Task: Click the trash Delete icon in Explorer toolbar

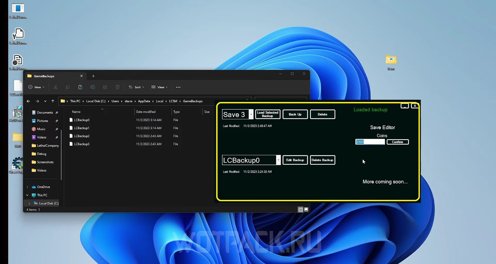Action: pyautogui.click(x=117, y=87)
